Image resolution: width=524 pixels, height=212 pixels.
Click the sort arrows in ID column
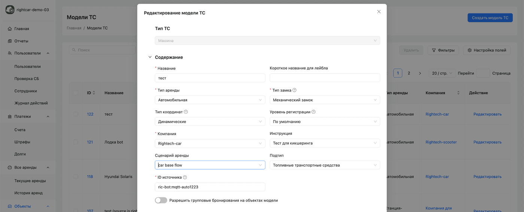pyautogui.click(x=94, y=93)
